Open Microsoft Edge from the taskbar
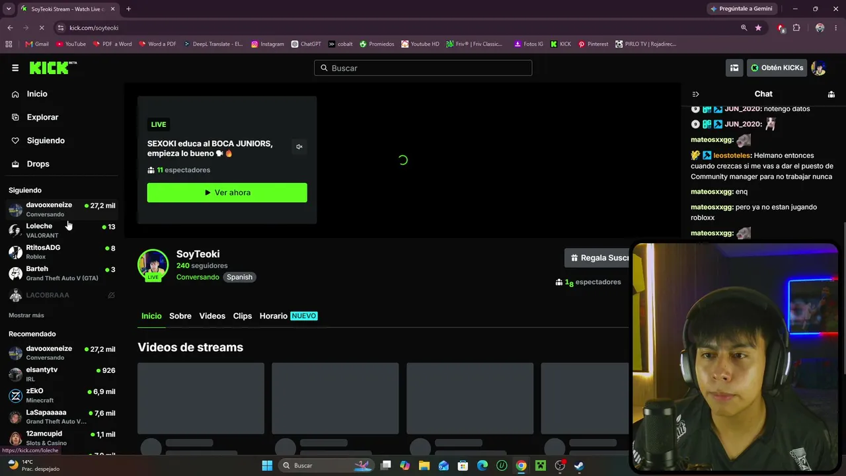This screenshot has width=846, height=476. pos(482,465)
